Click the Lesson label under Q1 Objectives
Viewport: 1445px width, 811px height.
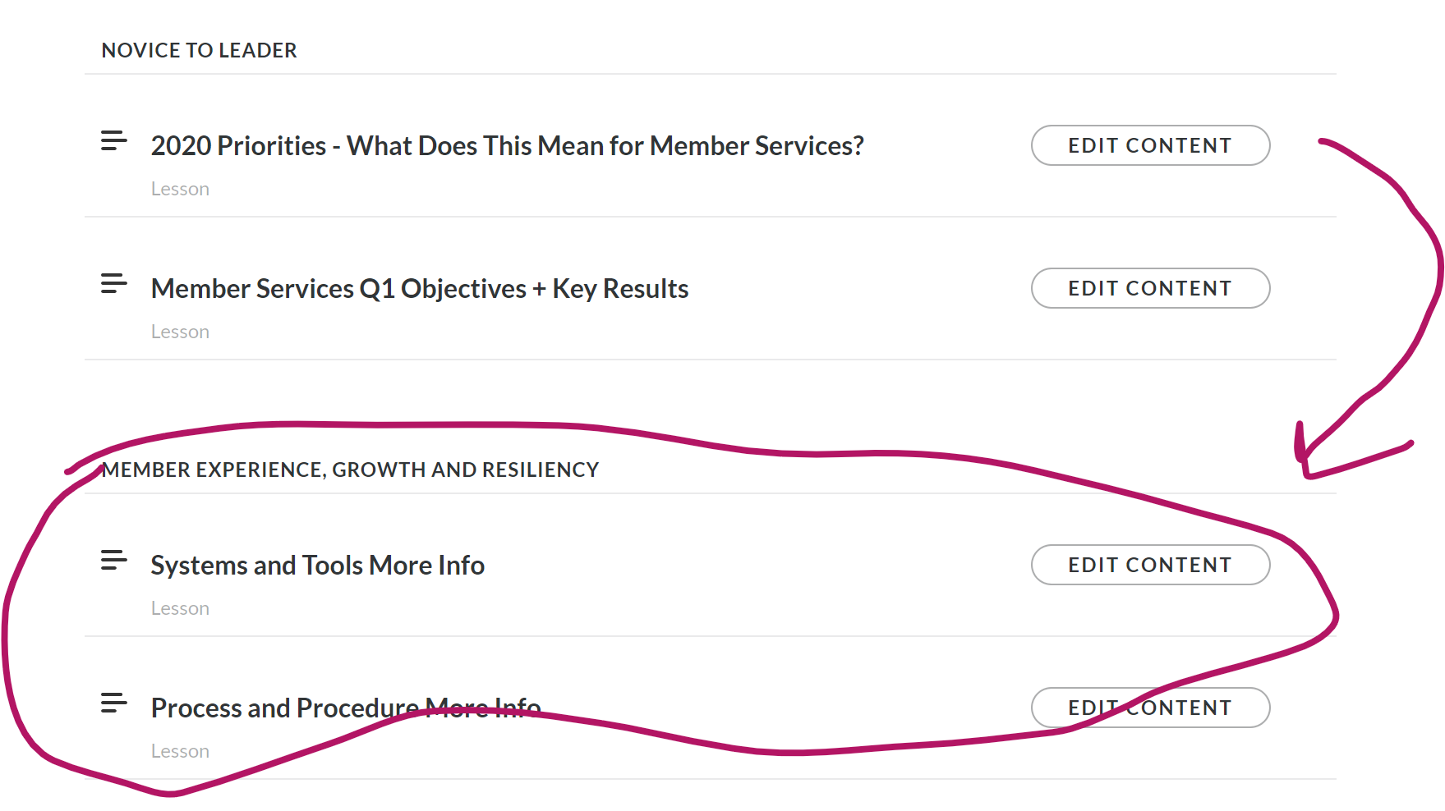pyautogui.click(x=180, y=332)
